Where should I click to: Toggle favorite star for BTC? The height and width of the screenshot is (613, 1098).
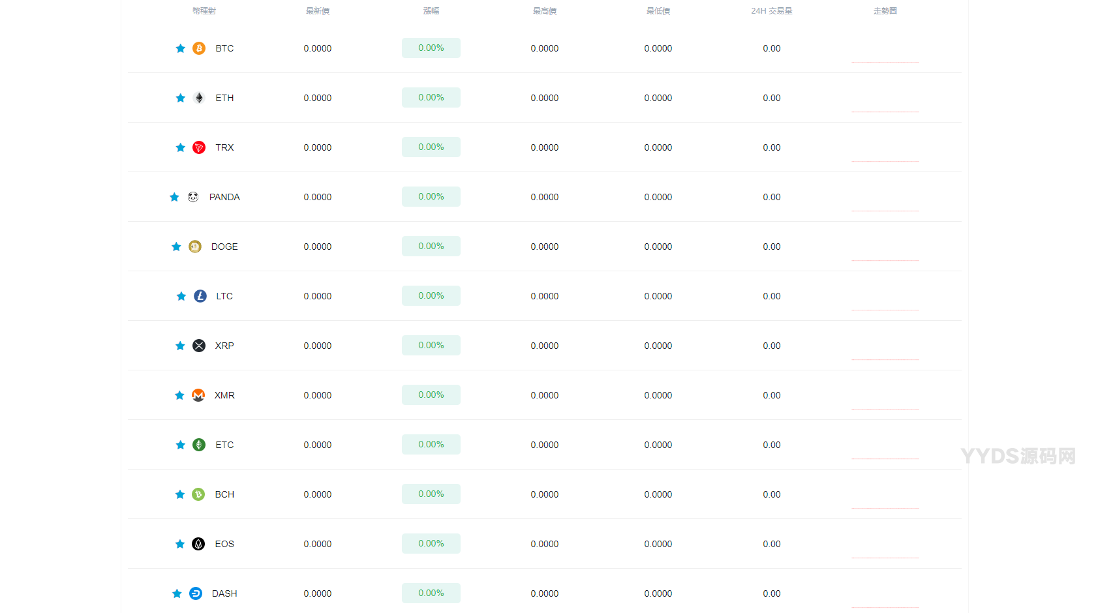click(181, 48)
